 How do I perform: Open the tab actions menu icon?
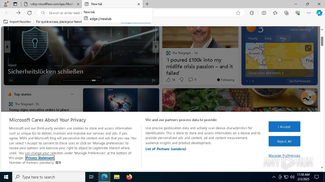(x=15, y=4)
